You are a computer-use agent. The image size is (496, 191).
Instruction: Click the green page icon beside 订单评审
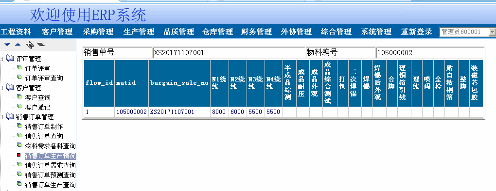click(x=19, y=67)
